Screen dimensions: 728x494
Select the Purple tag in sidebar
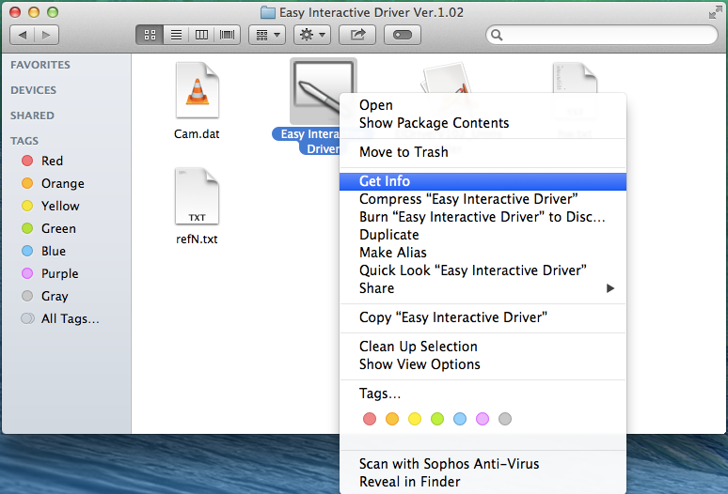[59, 273]
